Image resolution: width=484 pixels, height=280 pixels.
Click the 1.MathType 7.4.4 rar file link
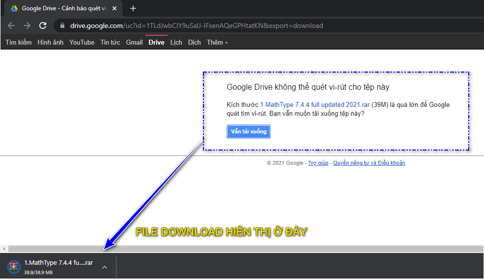315,105
